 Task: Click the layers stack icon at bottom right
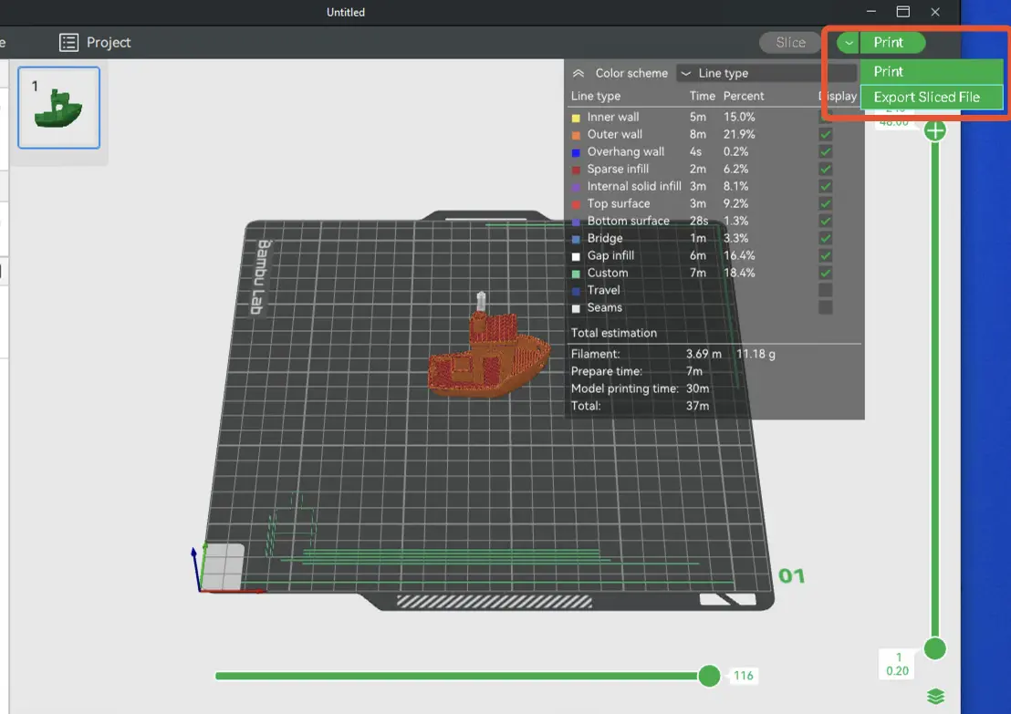[x=935, y=697]
